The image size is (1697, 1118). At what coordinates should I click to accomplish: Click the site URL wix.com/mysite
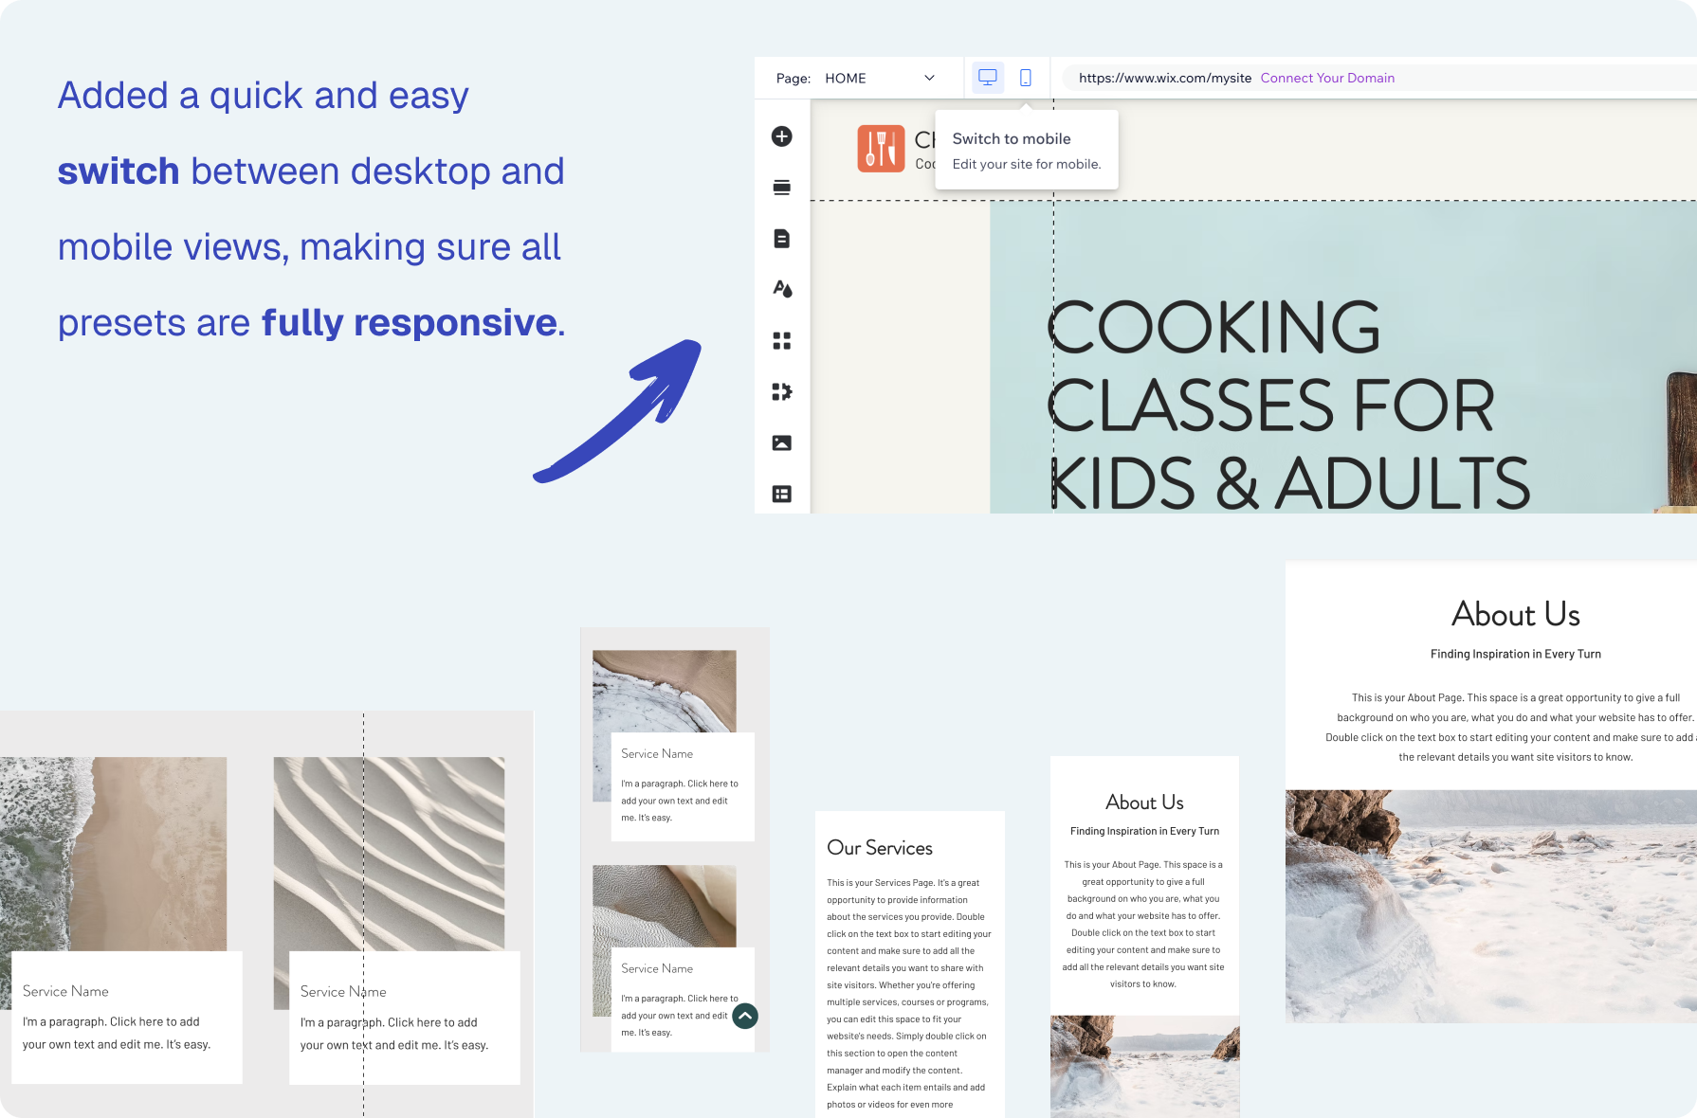pyautogui.click(x=1164, y=78)
